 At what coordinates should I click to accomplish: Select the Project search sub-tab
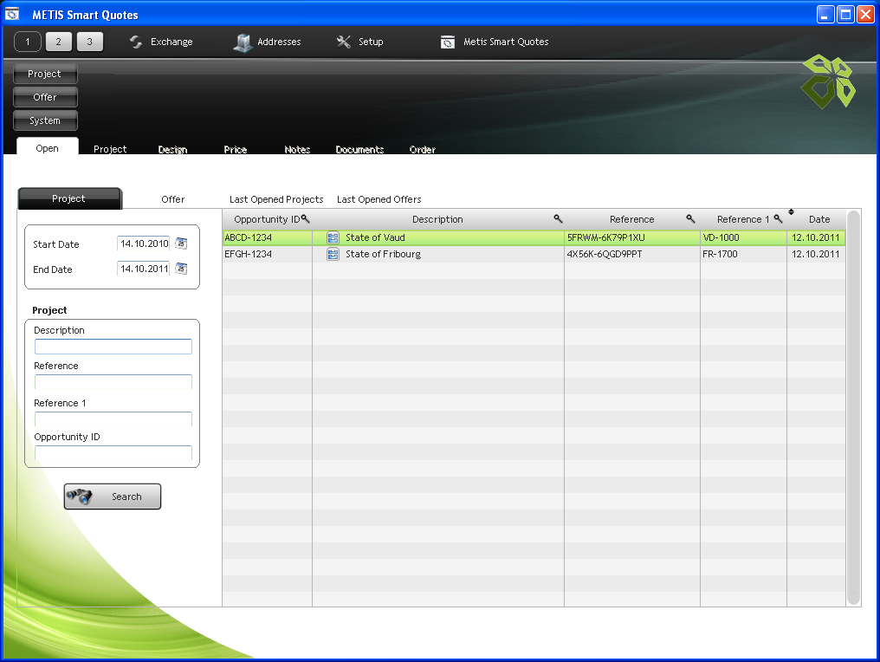(x=69, y=198)
